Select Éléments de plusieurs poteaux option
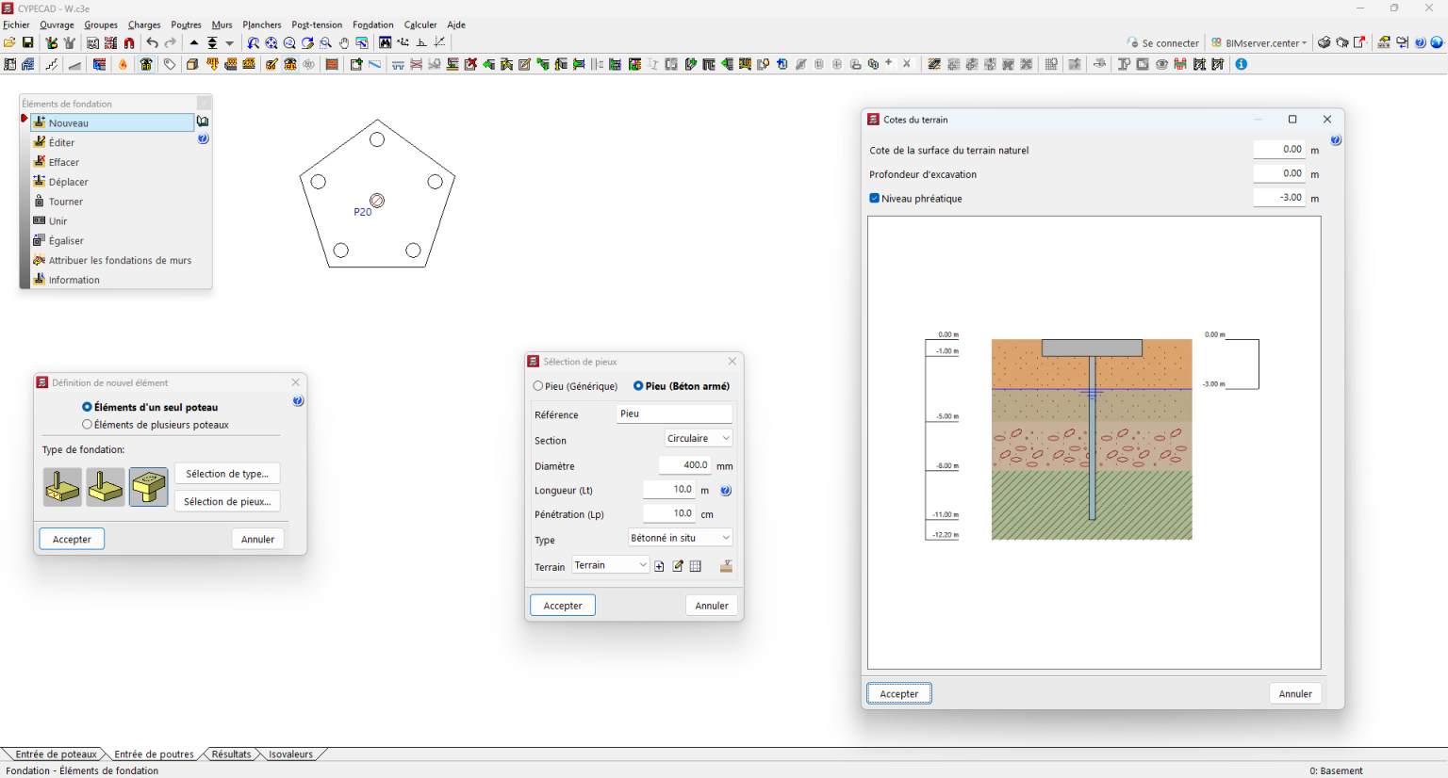The height and width of the screenshot is (778, 1448). pyautogui.click(x=88, y=425)
